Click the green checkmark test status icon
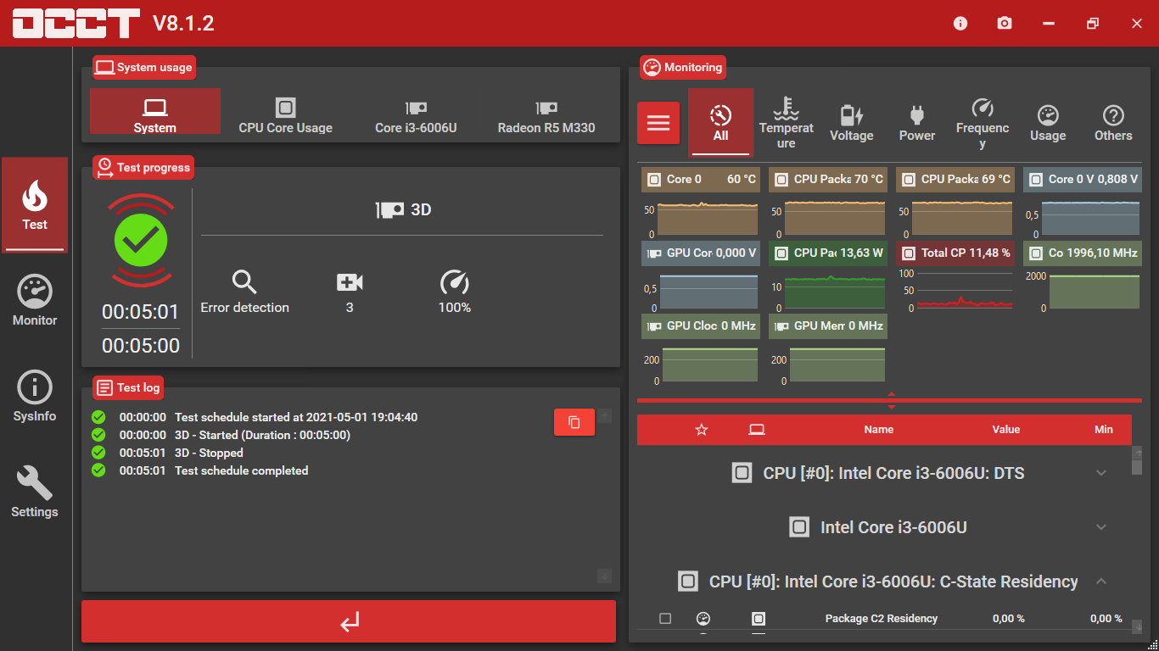The width and height of the screenshot is (1159, 651). (x=141, y=240)
